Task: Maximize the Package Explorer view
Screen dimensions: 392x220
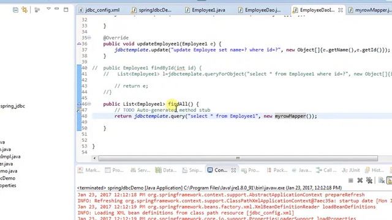Action: tap(66, 10)
